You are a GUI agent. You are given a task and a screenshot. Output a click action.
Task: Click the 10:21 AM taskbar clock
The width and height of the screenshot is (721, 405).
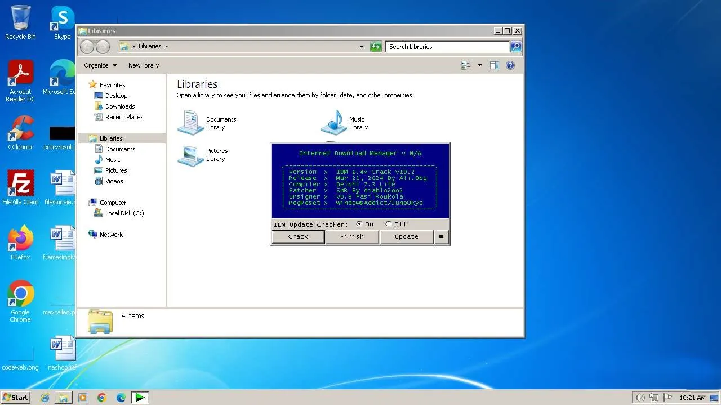(x=692, y=398)
